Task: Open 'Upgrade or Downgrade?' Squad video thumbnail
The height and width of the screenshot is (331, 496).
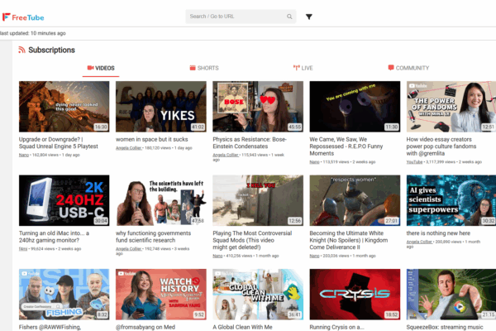Action: click(64, 106)
